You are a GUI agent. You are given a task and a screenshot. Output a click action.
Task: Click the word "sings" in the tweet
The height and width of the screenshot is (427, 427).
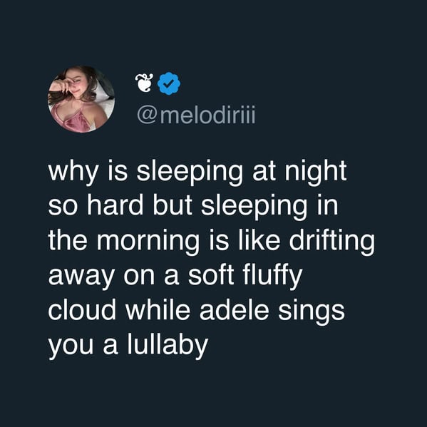pos(312,312)
